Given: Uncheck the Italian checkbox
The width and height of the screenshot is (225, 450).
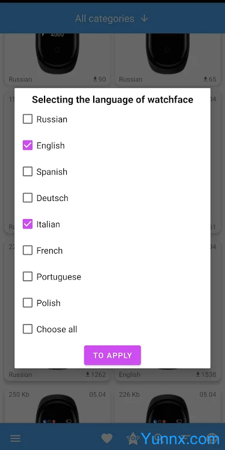Looking at the screenshot, I should (x=28, y=224).
